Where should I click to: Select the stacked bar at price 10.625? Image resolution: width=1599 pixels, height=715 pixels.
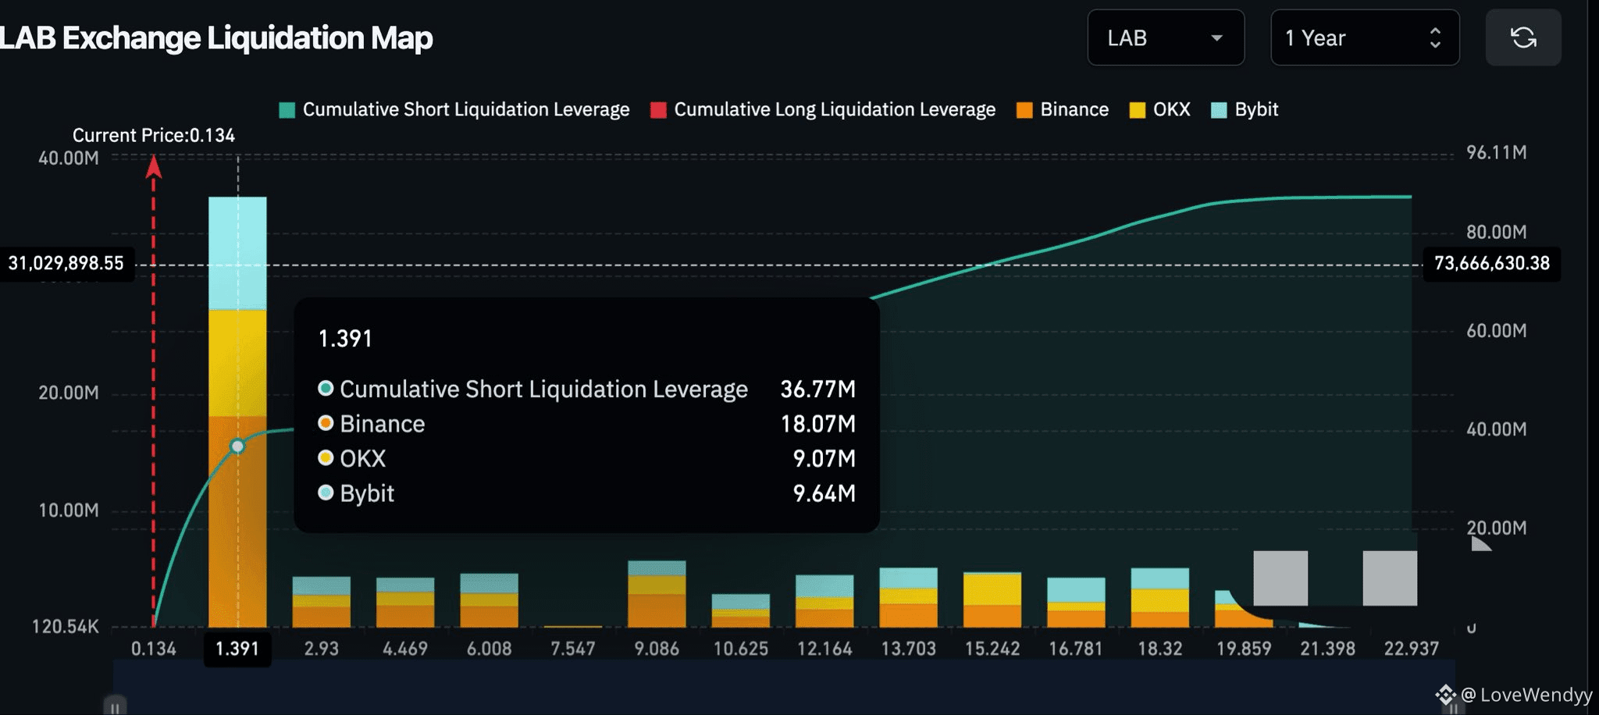click(x=741, y=610)
